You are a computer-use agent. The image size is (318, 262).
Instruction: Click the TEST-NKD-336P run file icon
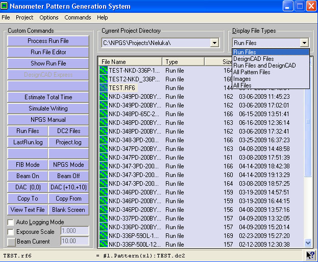[x=104, y=71]
